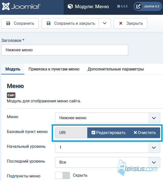Click the 'Начальный уровень' label
Image resolution: width=163 pixels, height=181 pixels.
26,146
